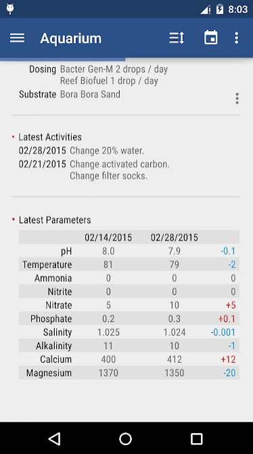Open the Latest Parameters section
253x454 pixels.
(x=55, y=220)
